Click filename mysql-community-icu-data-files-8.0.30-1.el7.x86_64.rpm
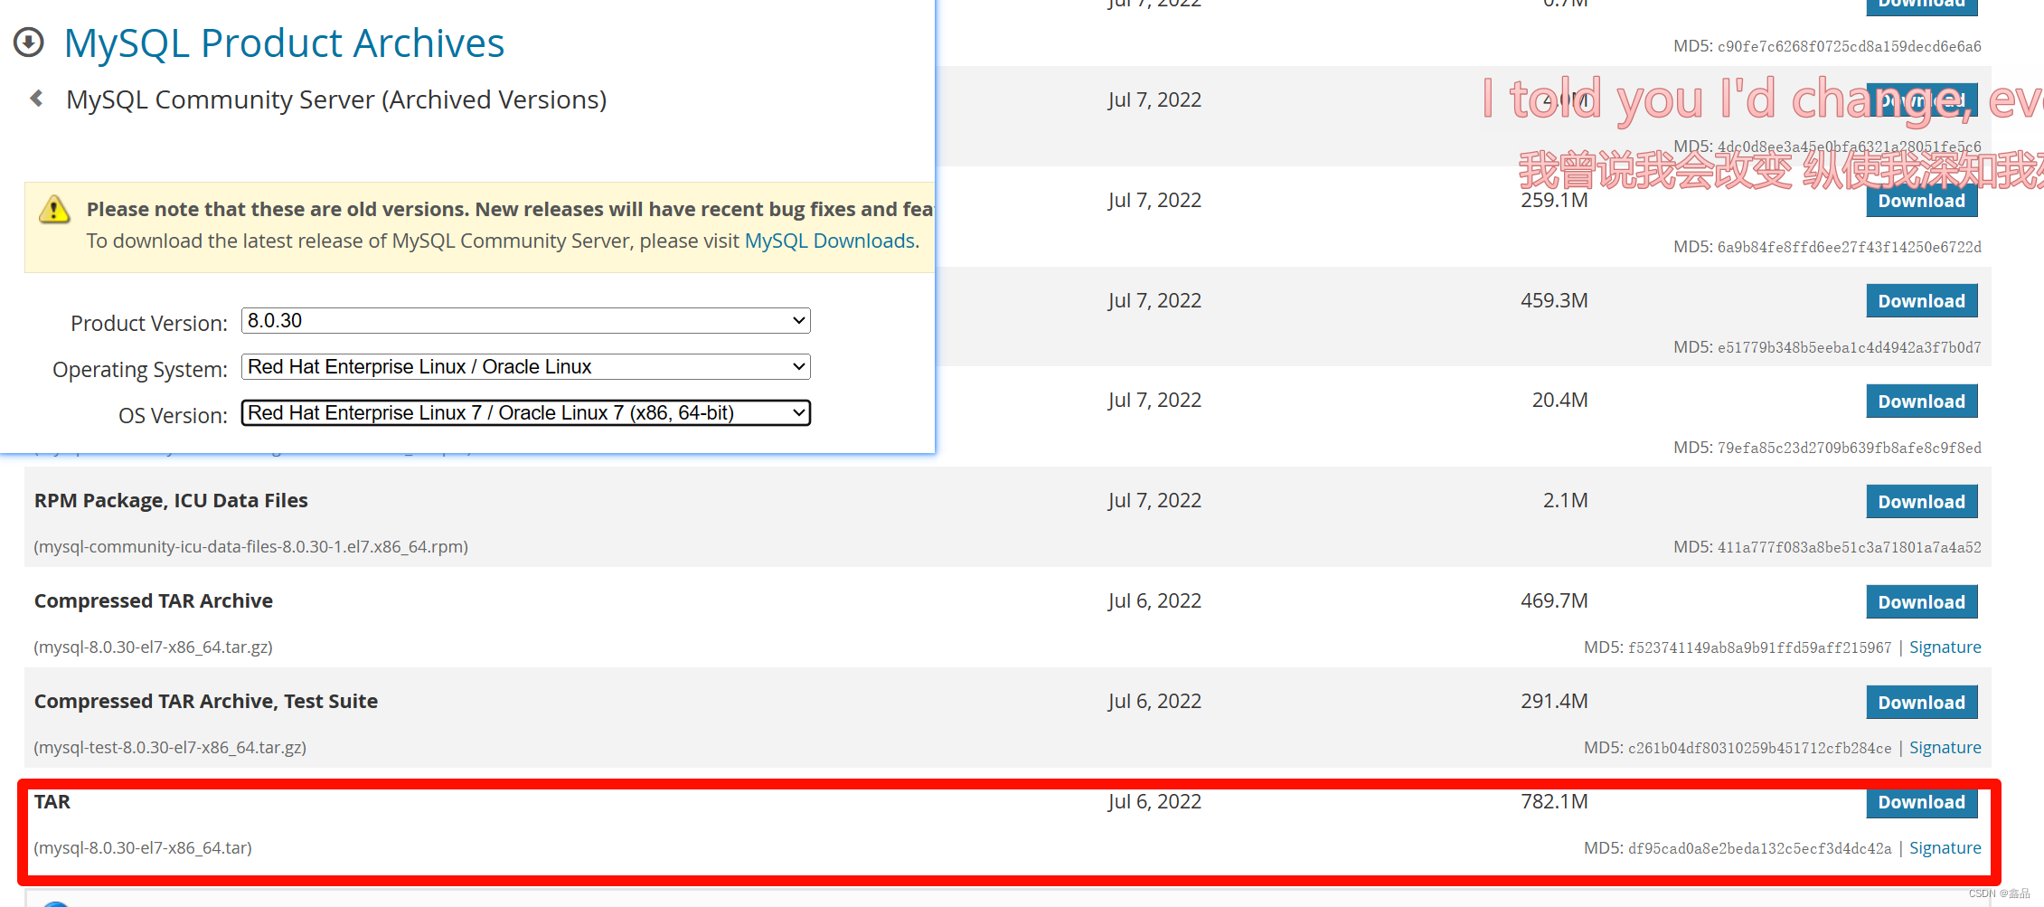Viewport: 2044px width, 907px height. click(x=250, y=547)
